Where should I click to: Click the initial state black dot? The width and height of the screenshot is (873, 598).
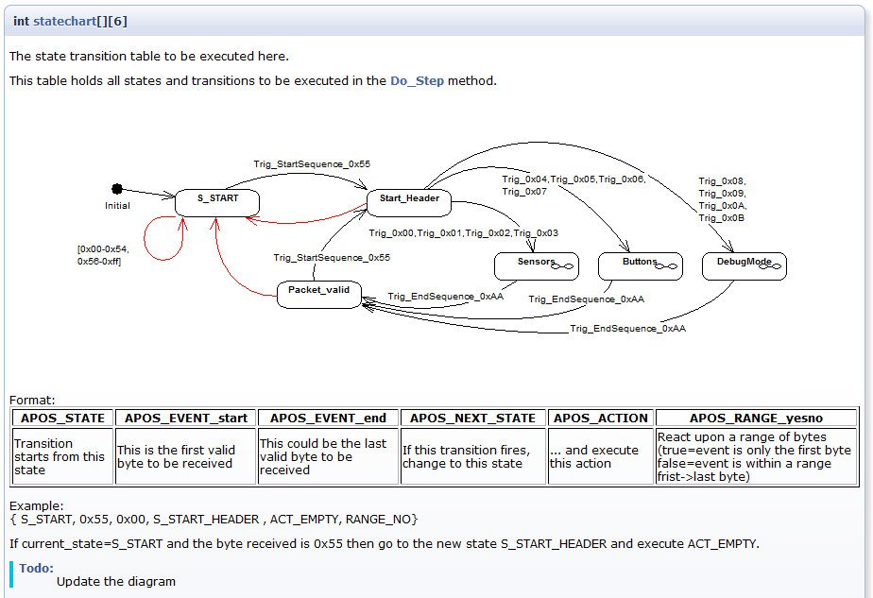point(117,189)
